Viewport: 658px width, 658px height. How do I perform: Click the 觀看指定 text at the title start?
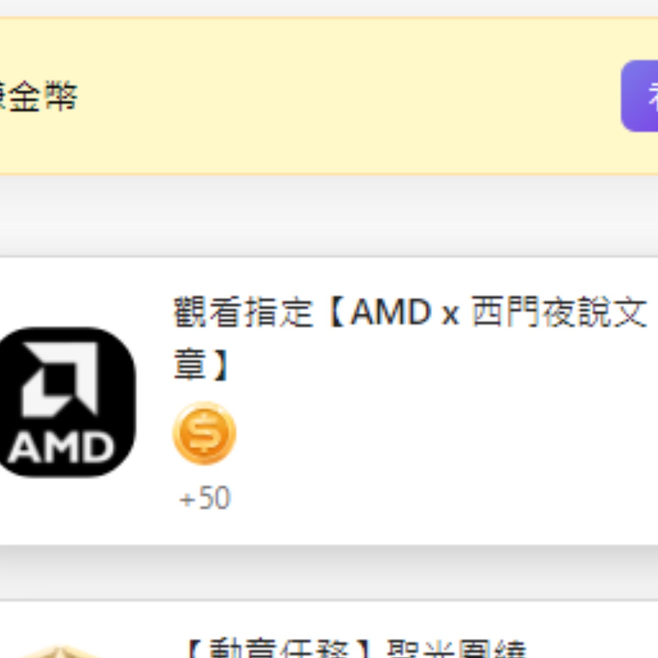(243, 311)
